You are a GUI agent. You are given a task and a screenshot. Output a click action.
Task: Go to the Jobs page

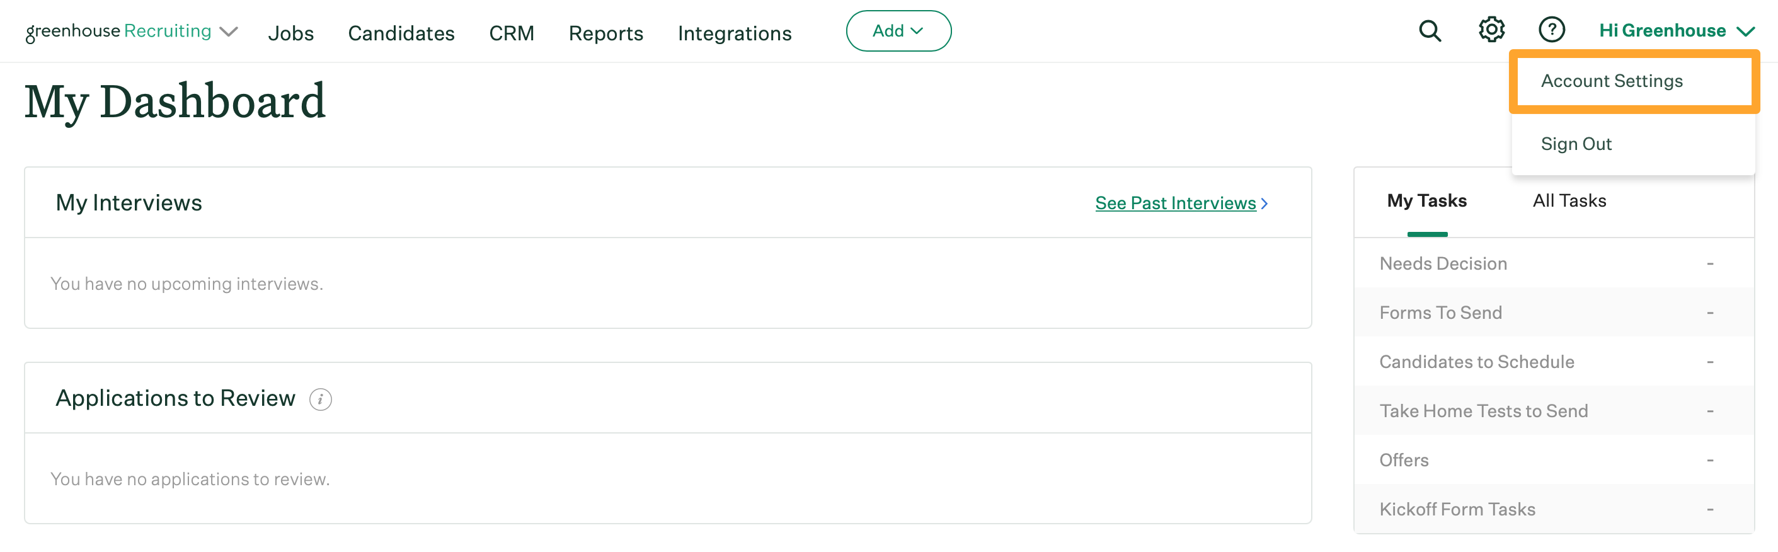(290, 33)
